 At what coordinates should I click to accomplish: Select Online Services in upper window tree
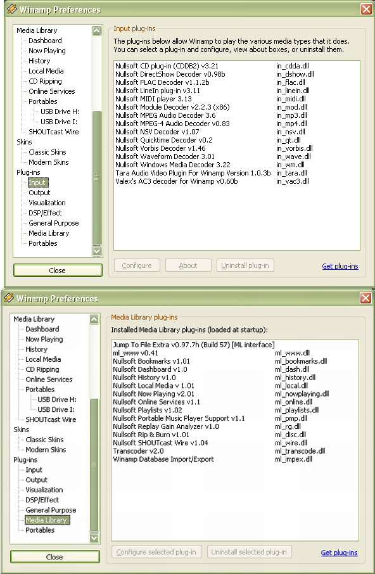[x=51, y=91]
